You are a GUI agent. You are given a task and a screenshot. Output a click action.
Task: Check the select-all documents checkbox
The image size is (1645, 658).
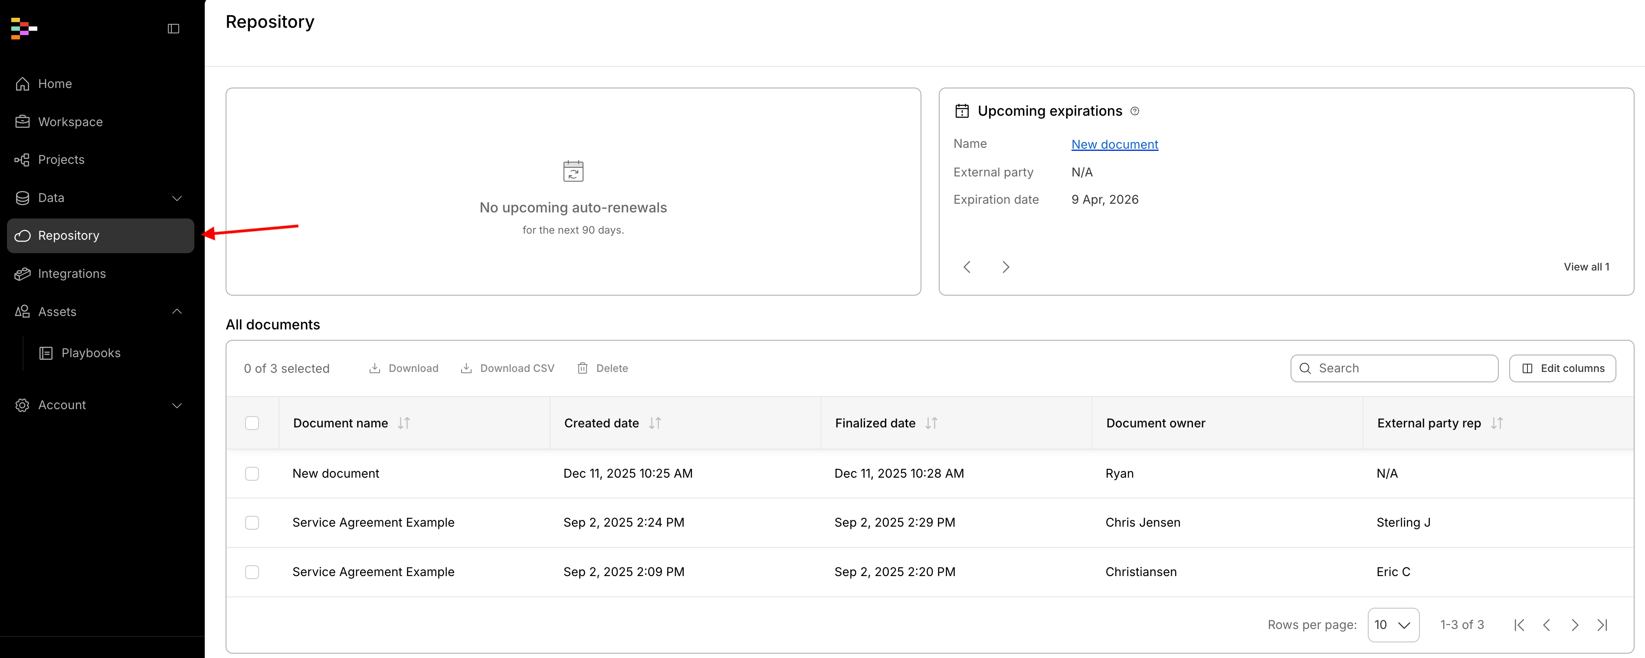252,423
